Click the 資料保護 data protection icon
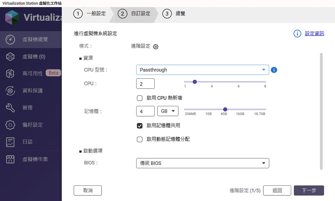The image size is (335, 201). tap(10, 91)
